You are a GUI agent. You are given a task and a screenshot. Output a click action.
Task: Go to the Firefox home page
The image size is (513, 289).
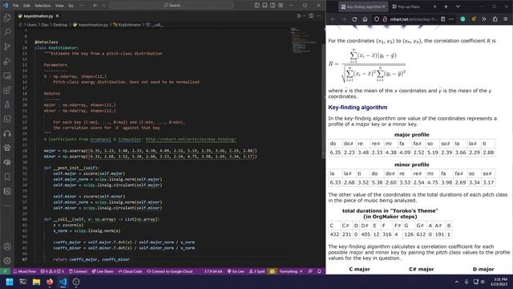[x=365, y=19]
